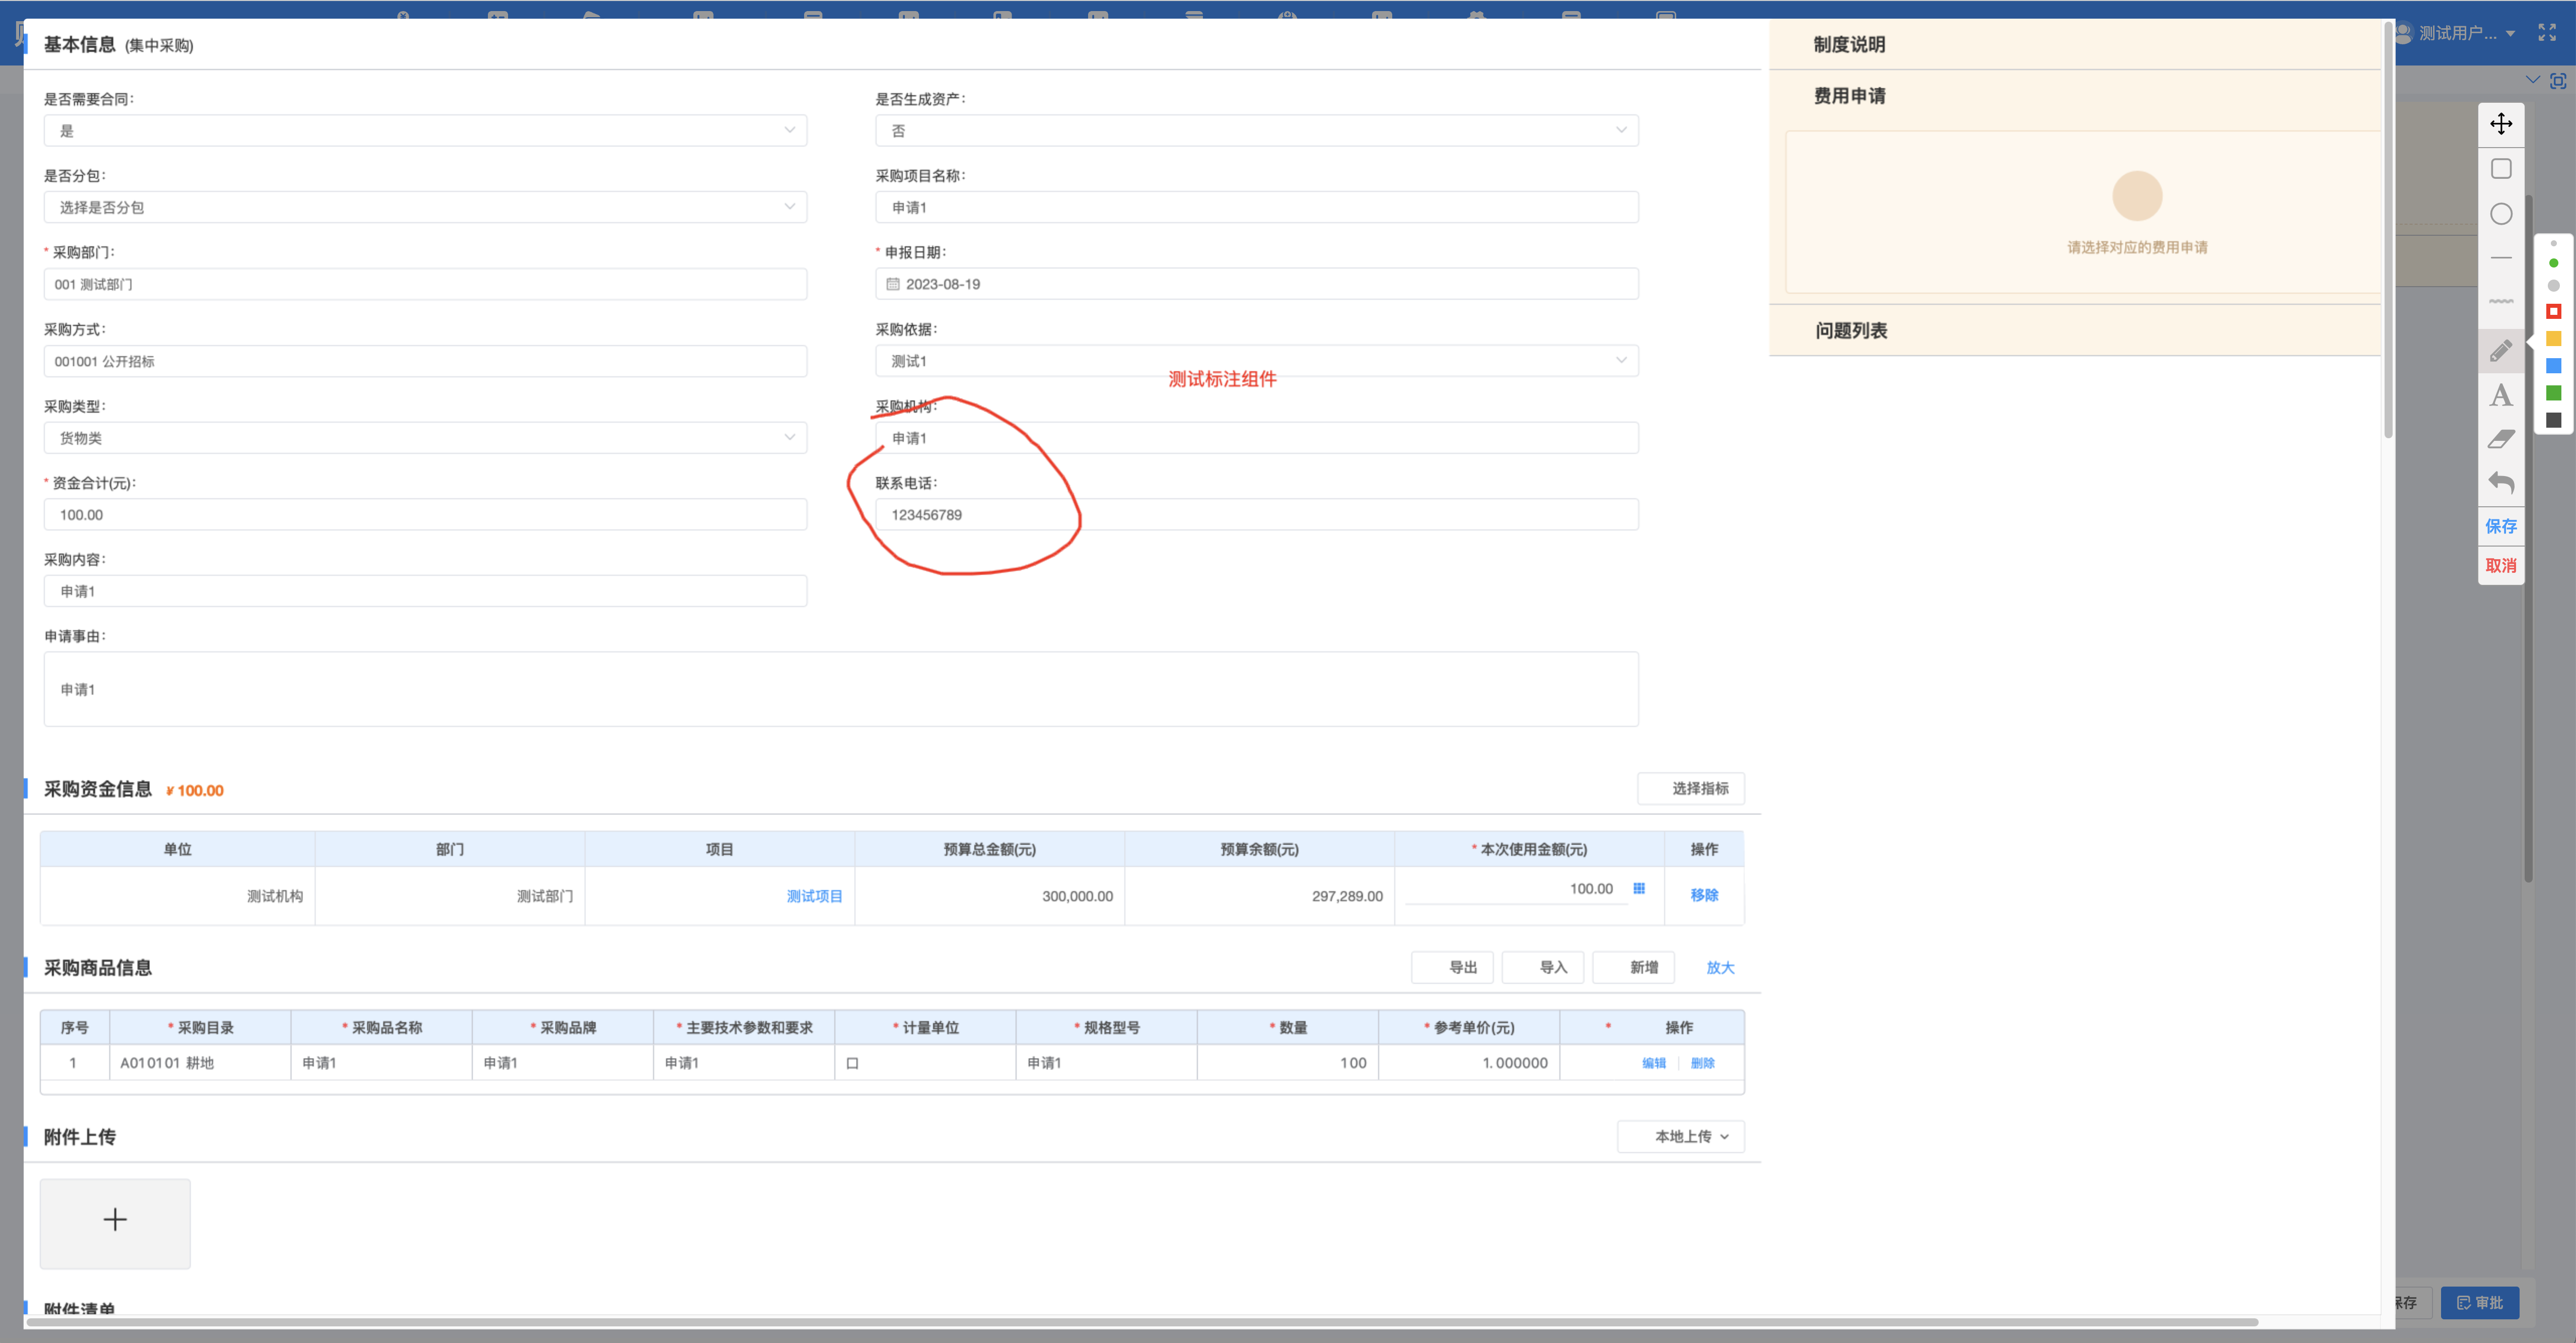The width and height of the screenshot is (2576, 1343).
Task: Open the 测试用户 account dropdown arrow
Action: [x=2510, y=34]
